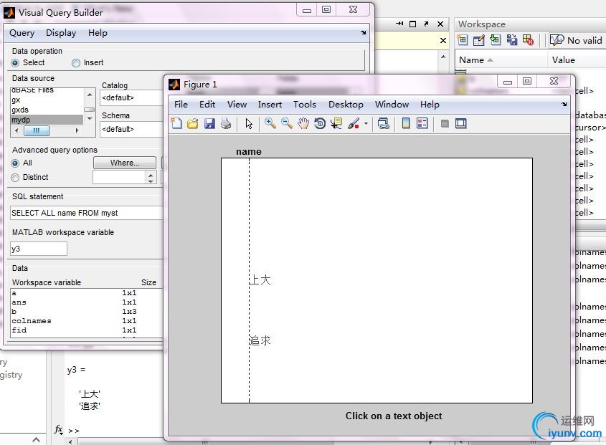Insert a colorbar with the toolbar icon
This screenshot has height=445, width=606.
coord(406,123)
